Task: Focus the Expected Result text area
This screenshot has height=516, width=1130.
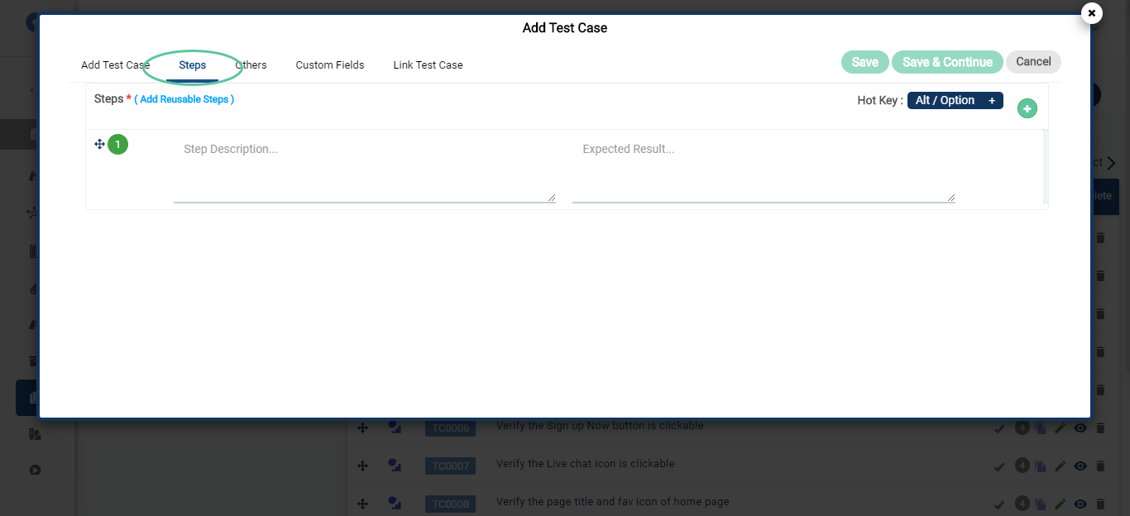Action: [764, 170]
